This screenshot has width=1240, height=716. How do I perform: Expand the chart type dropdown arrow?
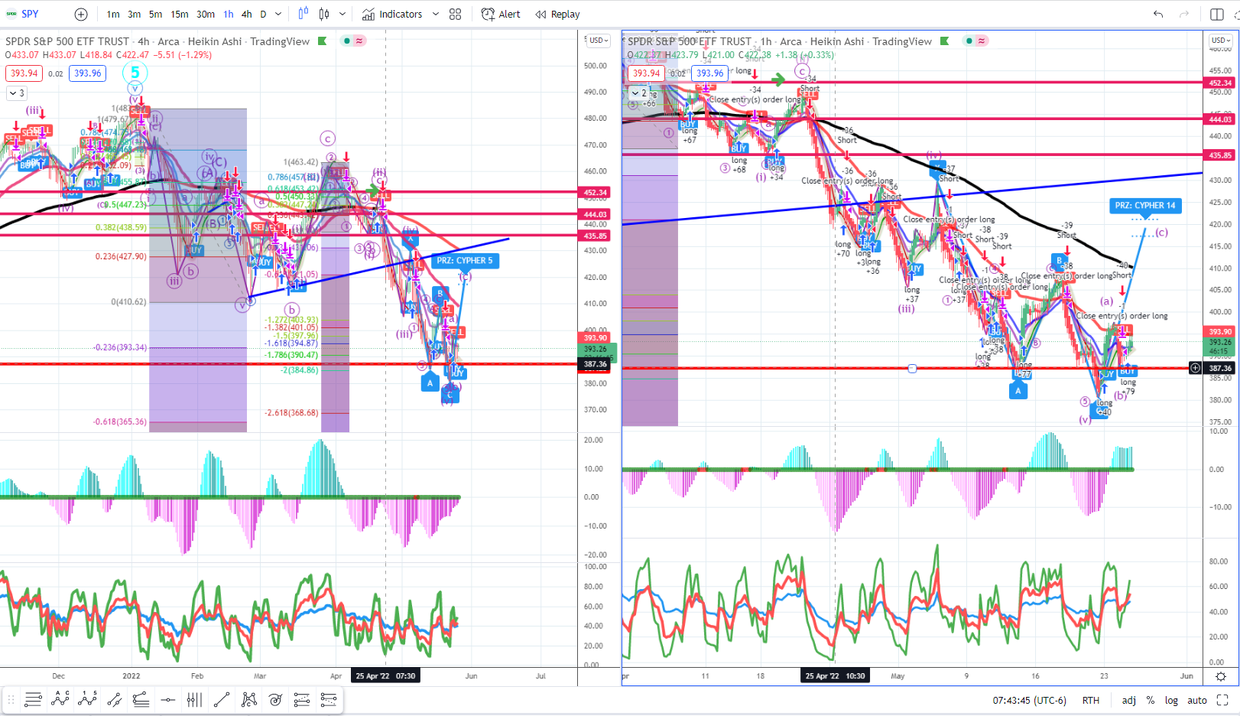(x=342, y=14)
